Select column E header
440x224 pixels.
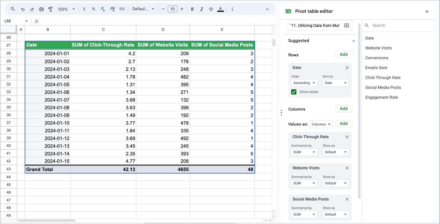click(x=222, y=30)
